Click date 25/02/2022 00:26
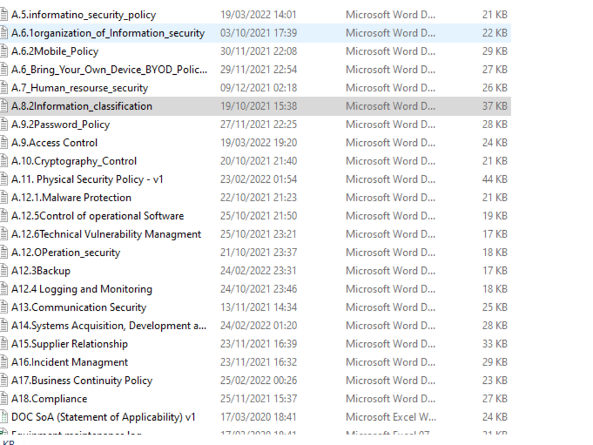 pos(259,380)
